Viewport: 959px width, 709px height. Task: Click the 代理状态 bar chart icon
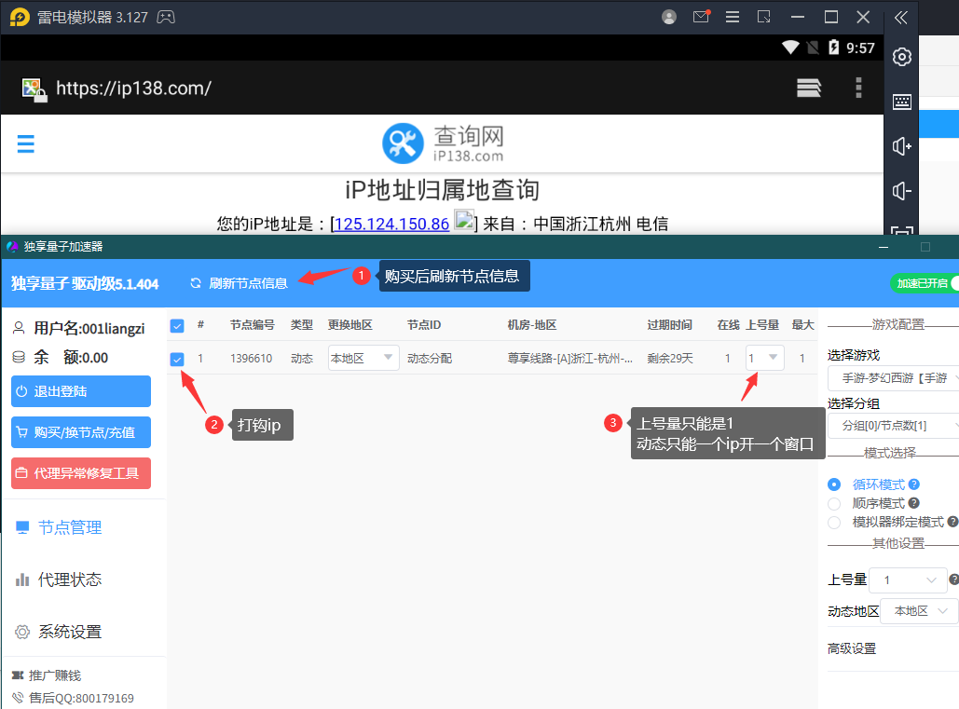[x=22, y=579]
